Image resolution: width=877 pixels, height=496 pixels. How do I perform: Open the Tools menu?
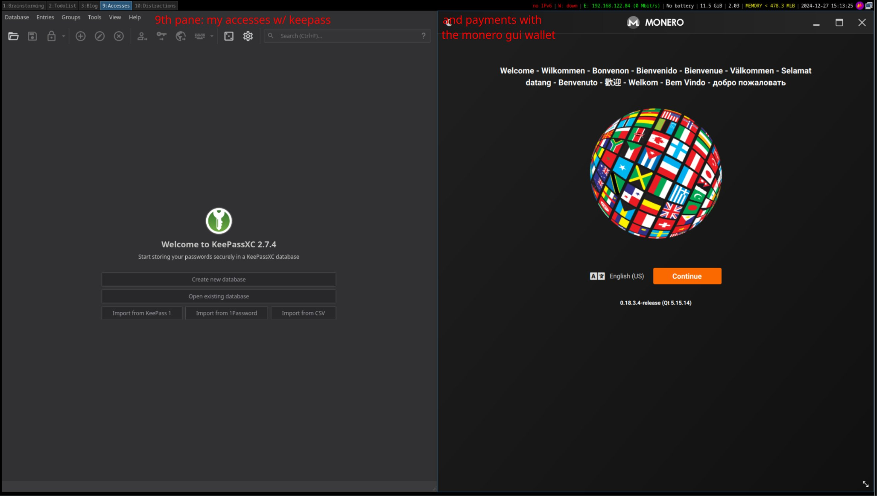pos(94,17)
